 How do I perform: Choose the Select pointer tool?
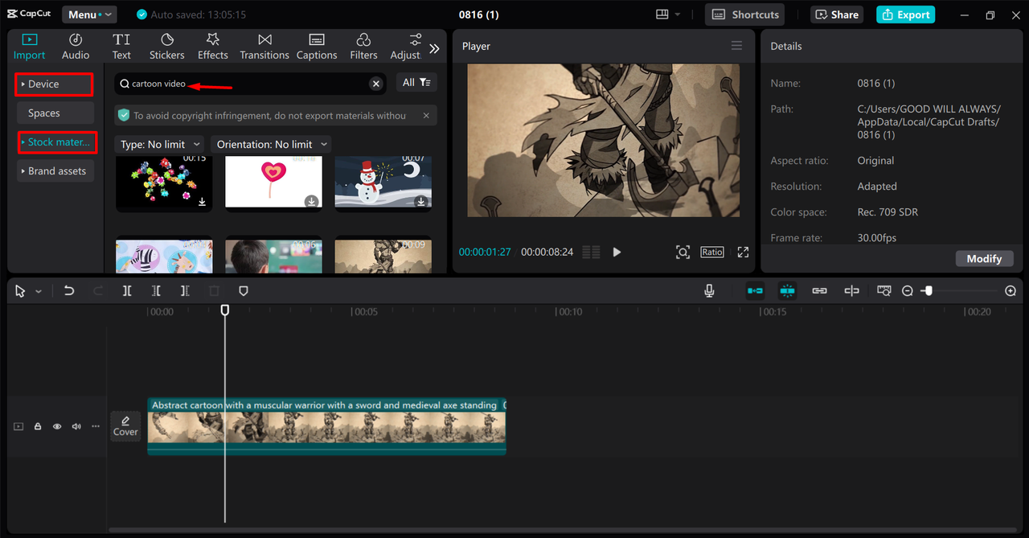[20, 291]
